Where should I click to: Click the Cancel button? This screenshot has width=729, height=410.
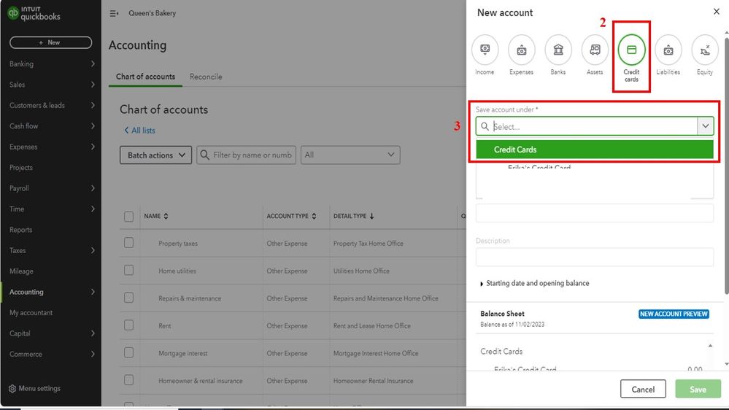coord(643,389)
